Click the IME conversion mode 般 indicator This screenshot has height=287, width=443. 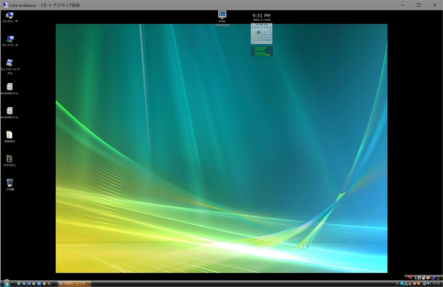point(419,277)
